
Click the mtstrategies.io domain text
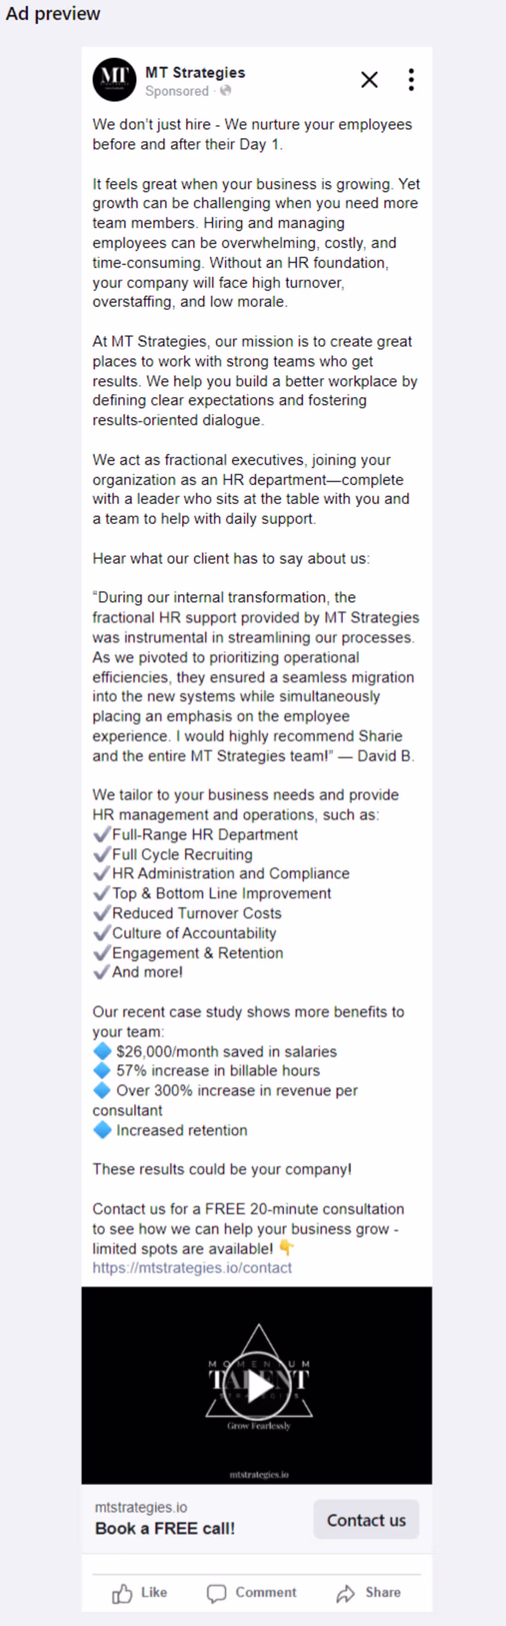pos(140,1507)
